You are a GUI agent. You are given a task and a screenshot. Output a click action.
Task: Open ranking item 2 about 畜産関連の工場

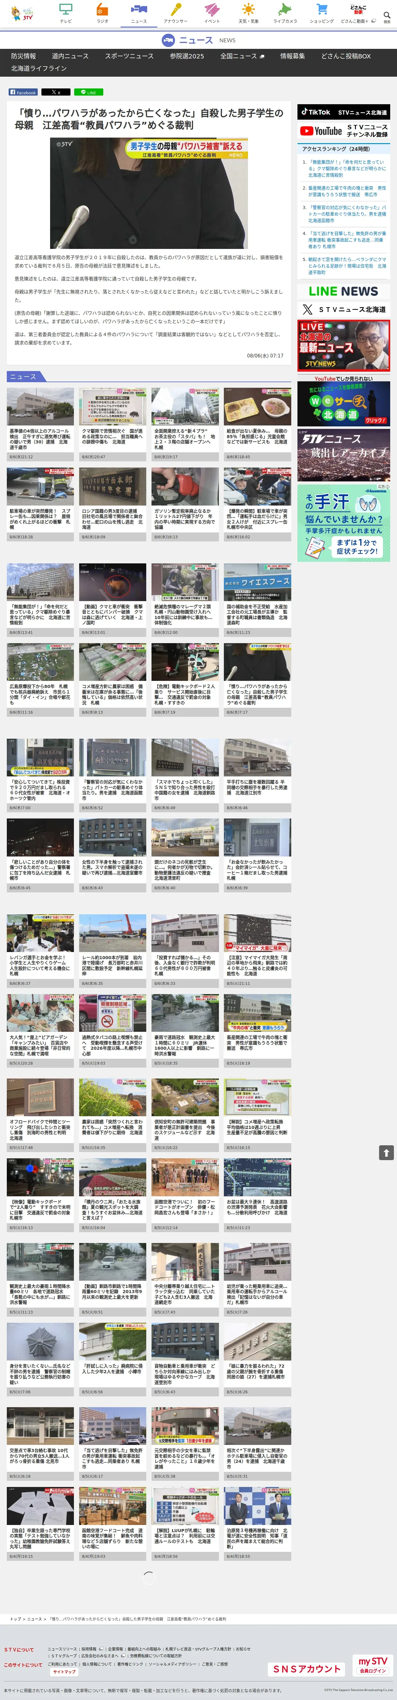tap(348, 191)
